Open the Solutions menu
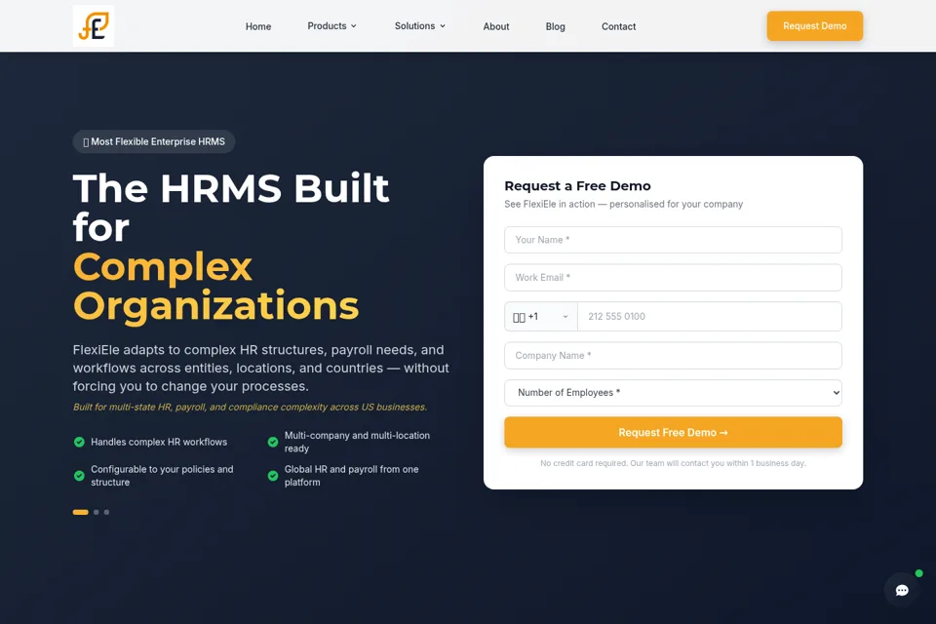 [x=419, y=26]
